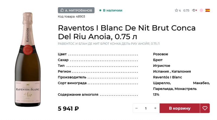The width and height of the screenshot is (217, 120).
Task: Click the 0.75 volume indicator
Action: pyautogui.click(x=186, y=11)
